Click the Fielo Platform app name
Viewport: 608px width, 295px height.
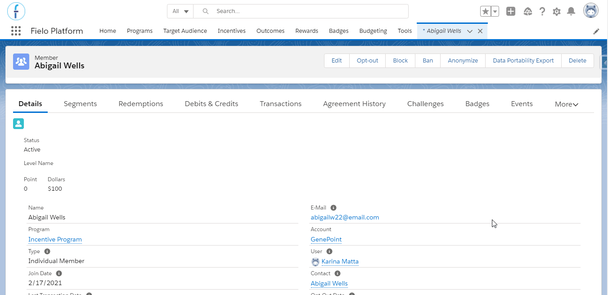pos(57,31)
